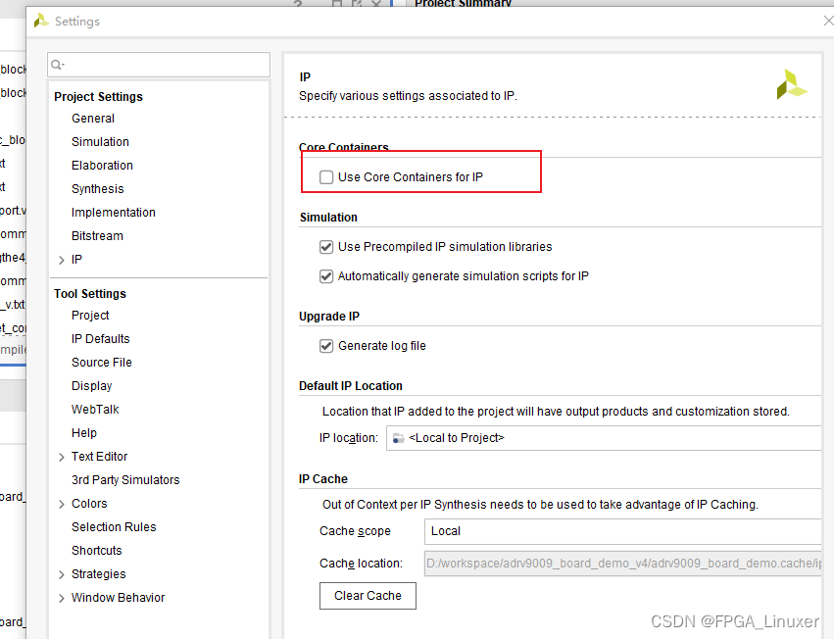Expand the Strategies node
Image resolution: width=834 pixels, height=639 pixels.
61,574
